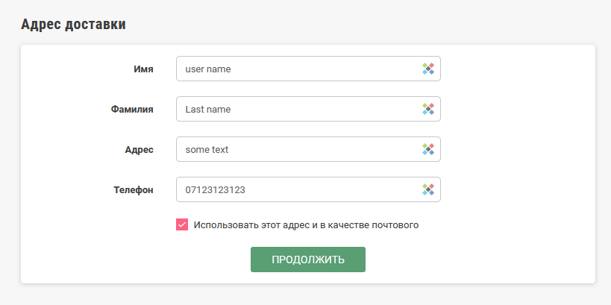Click the autofill icon in the Имя field

[427, 69]
